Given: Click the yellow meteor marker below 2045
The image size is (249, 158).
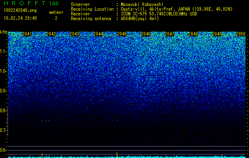Looking at the screenshot, I should click(117, 155).
